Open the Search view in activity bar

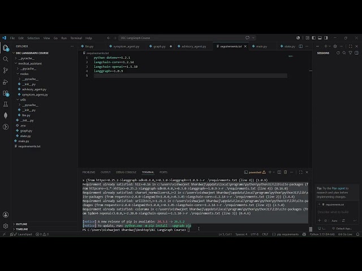6,59
